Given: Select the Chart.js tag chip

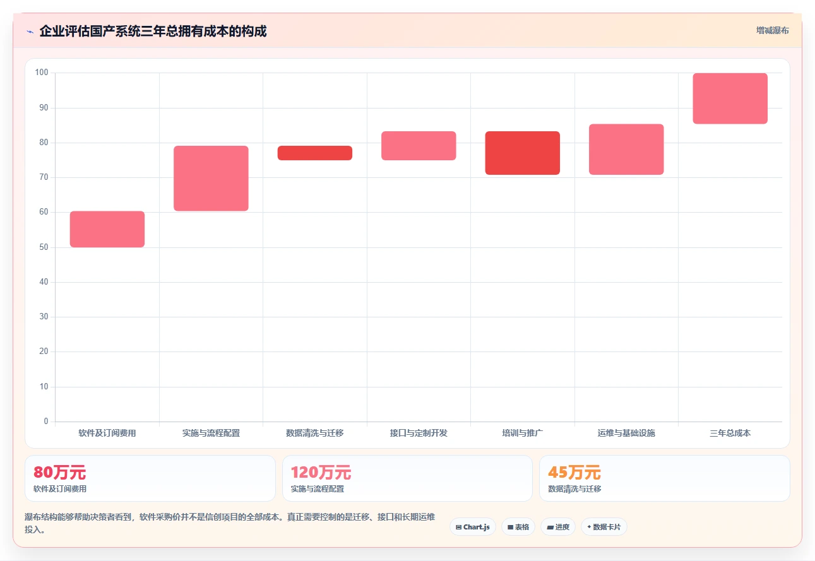Looking at the screenshot, I should tap(473, 527).
